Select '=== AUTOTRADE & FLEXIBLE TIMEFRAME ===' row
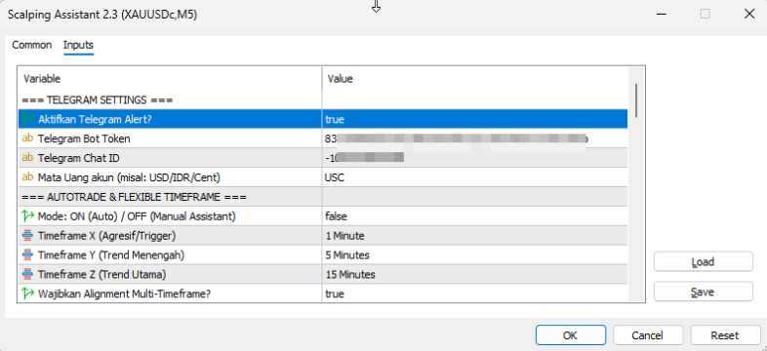 (323, 197)
